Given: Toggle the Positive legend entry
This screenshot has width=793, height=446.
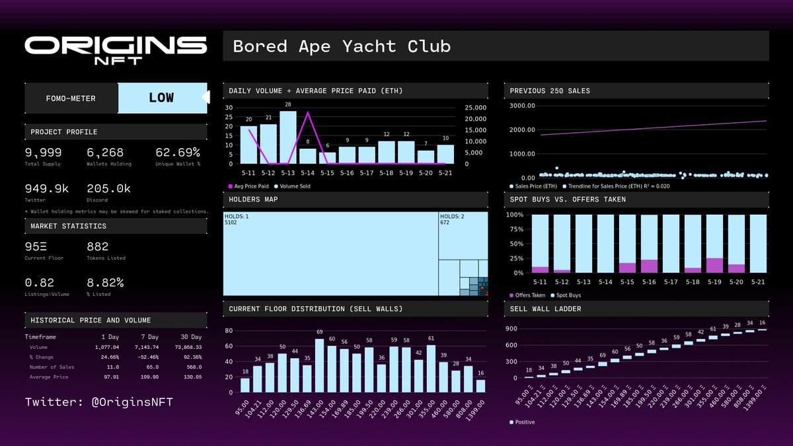Looking at the screenshot, I should [521, 422].
